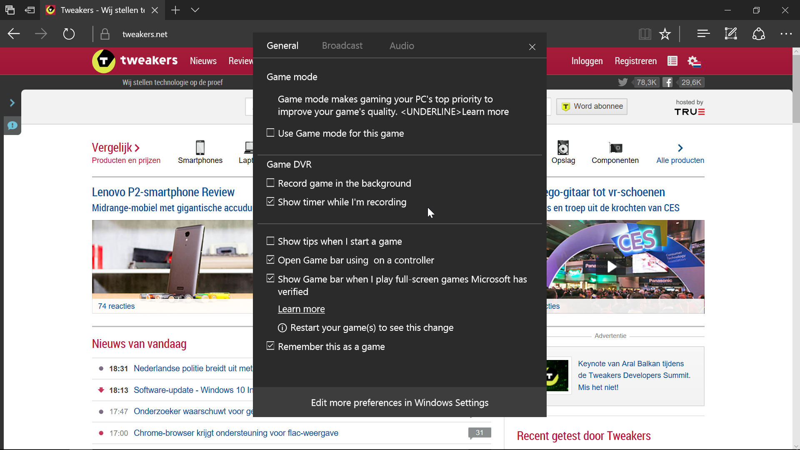The image size is (800, 450).
Task: Uncheck Remember this as a game
Action: [270, 346]
